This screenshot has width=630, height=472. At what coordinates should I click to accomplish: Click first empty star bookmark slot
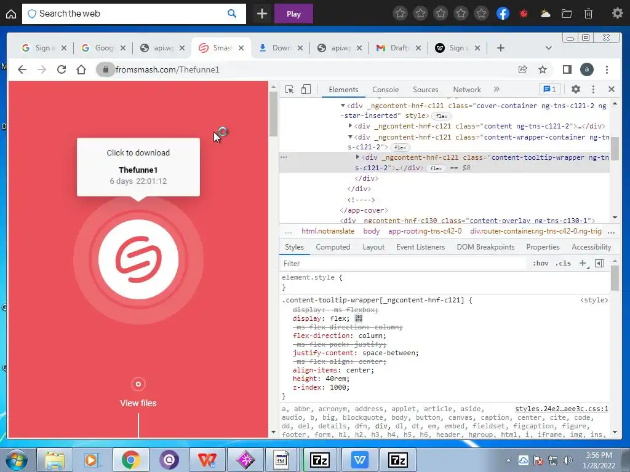point(400,14)
